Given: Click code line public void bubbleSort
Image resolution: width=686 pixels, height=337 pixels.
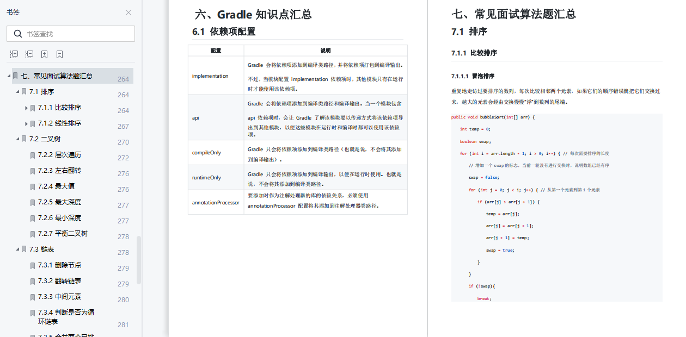Looking at the screenshot, I should pos(493,117).
